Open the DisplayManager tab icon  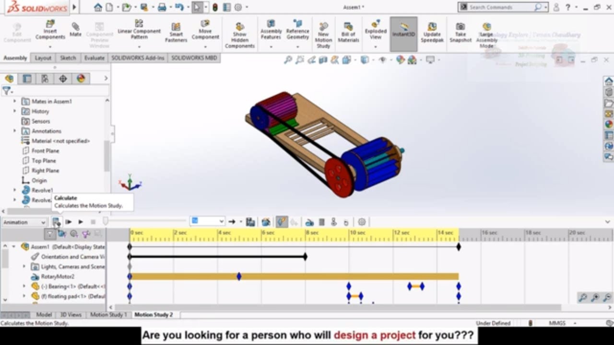(81, 79)
